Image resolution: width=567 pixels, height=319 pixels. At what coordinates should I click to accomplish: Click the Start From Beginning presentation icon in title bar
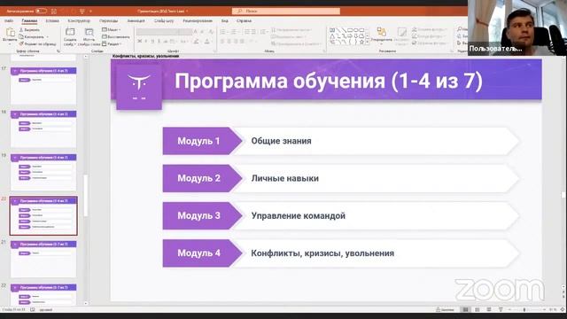pyautogui.click(x=82, y=12)
